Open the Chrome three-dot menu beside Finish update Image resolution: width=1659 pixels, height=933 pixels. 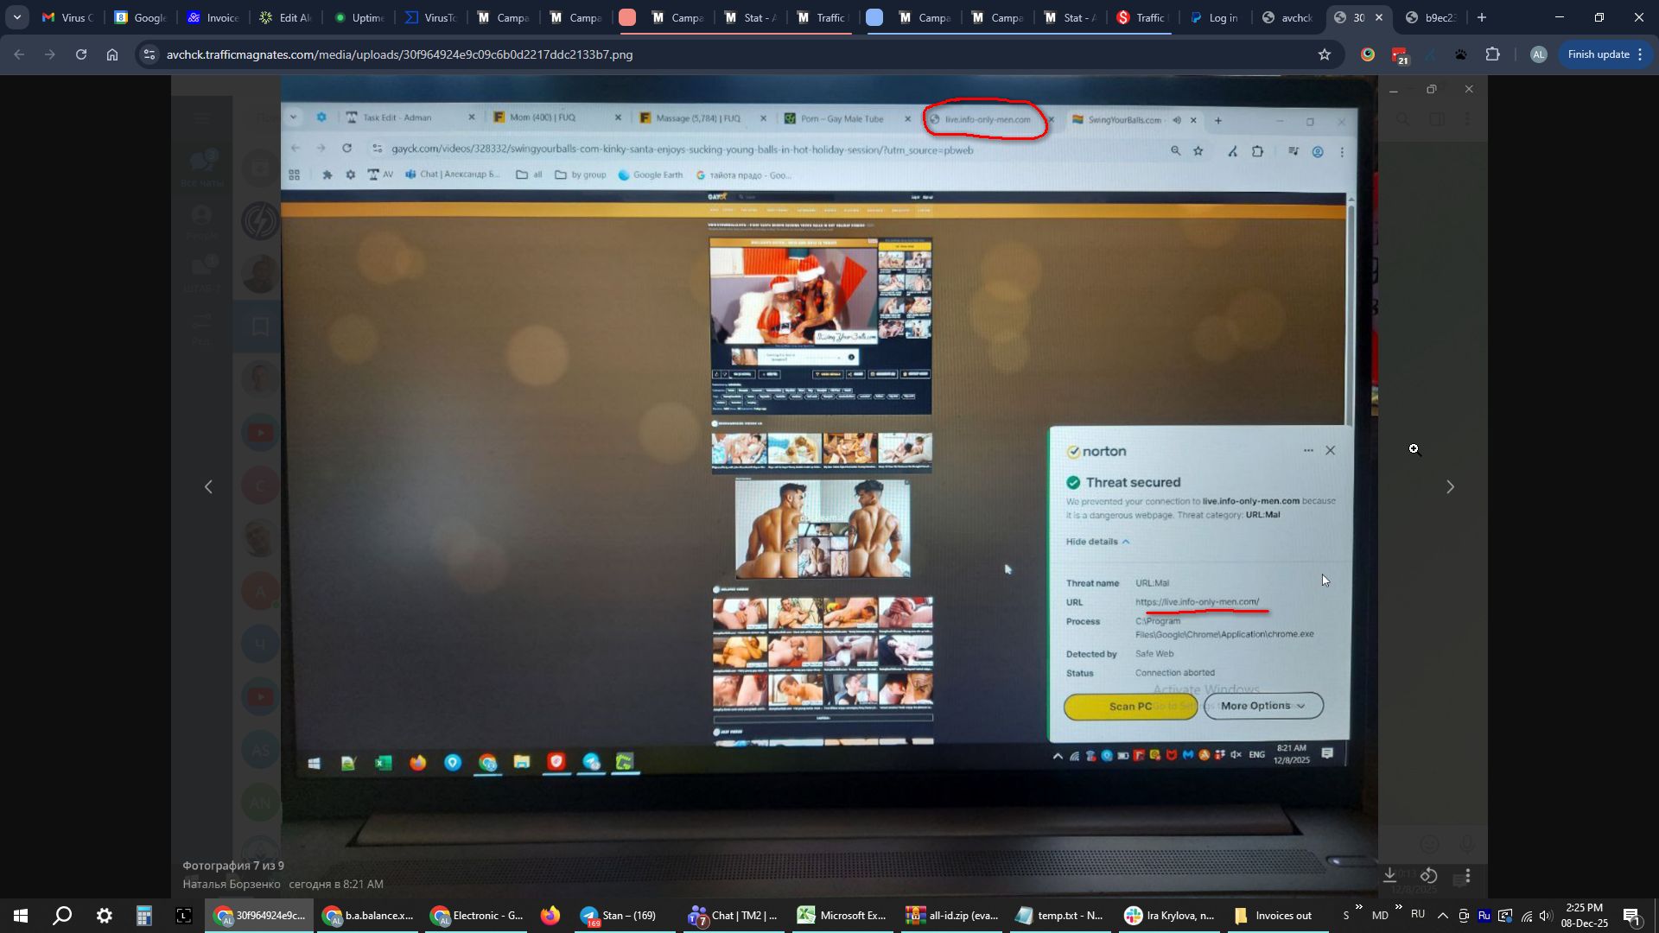tap(1640, 54)
